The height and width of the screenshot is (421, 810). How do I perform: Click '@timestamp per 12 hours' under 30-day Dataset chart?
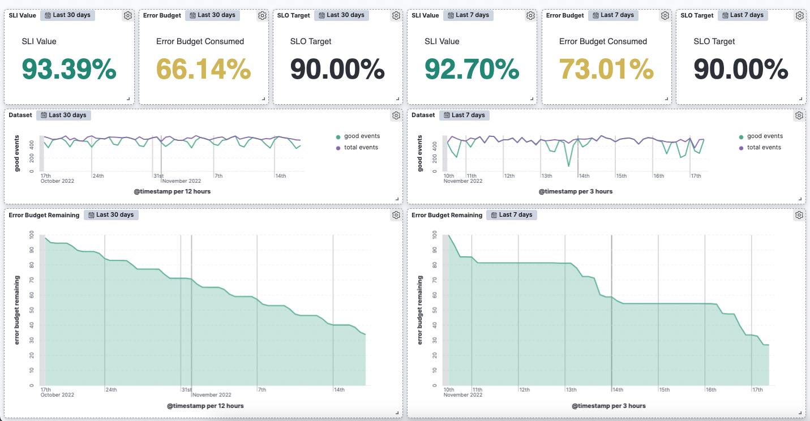[172, 192]
